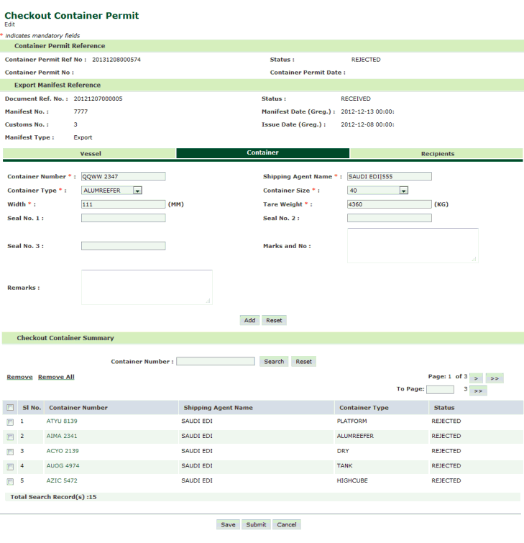
Task: Click into the Remarks text area
Action: click(x=147, y=287)
